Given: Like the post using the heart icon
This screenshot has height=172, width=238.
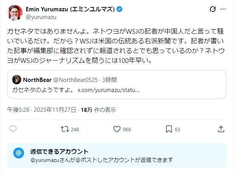Looking at the screenshot, I should pyautogui.click(x=117, y=129).
